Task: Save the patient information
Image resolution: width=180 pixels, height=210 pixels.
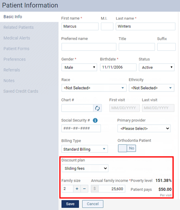Action: click(70, 204)
